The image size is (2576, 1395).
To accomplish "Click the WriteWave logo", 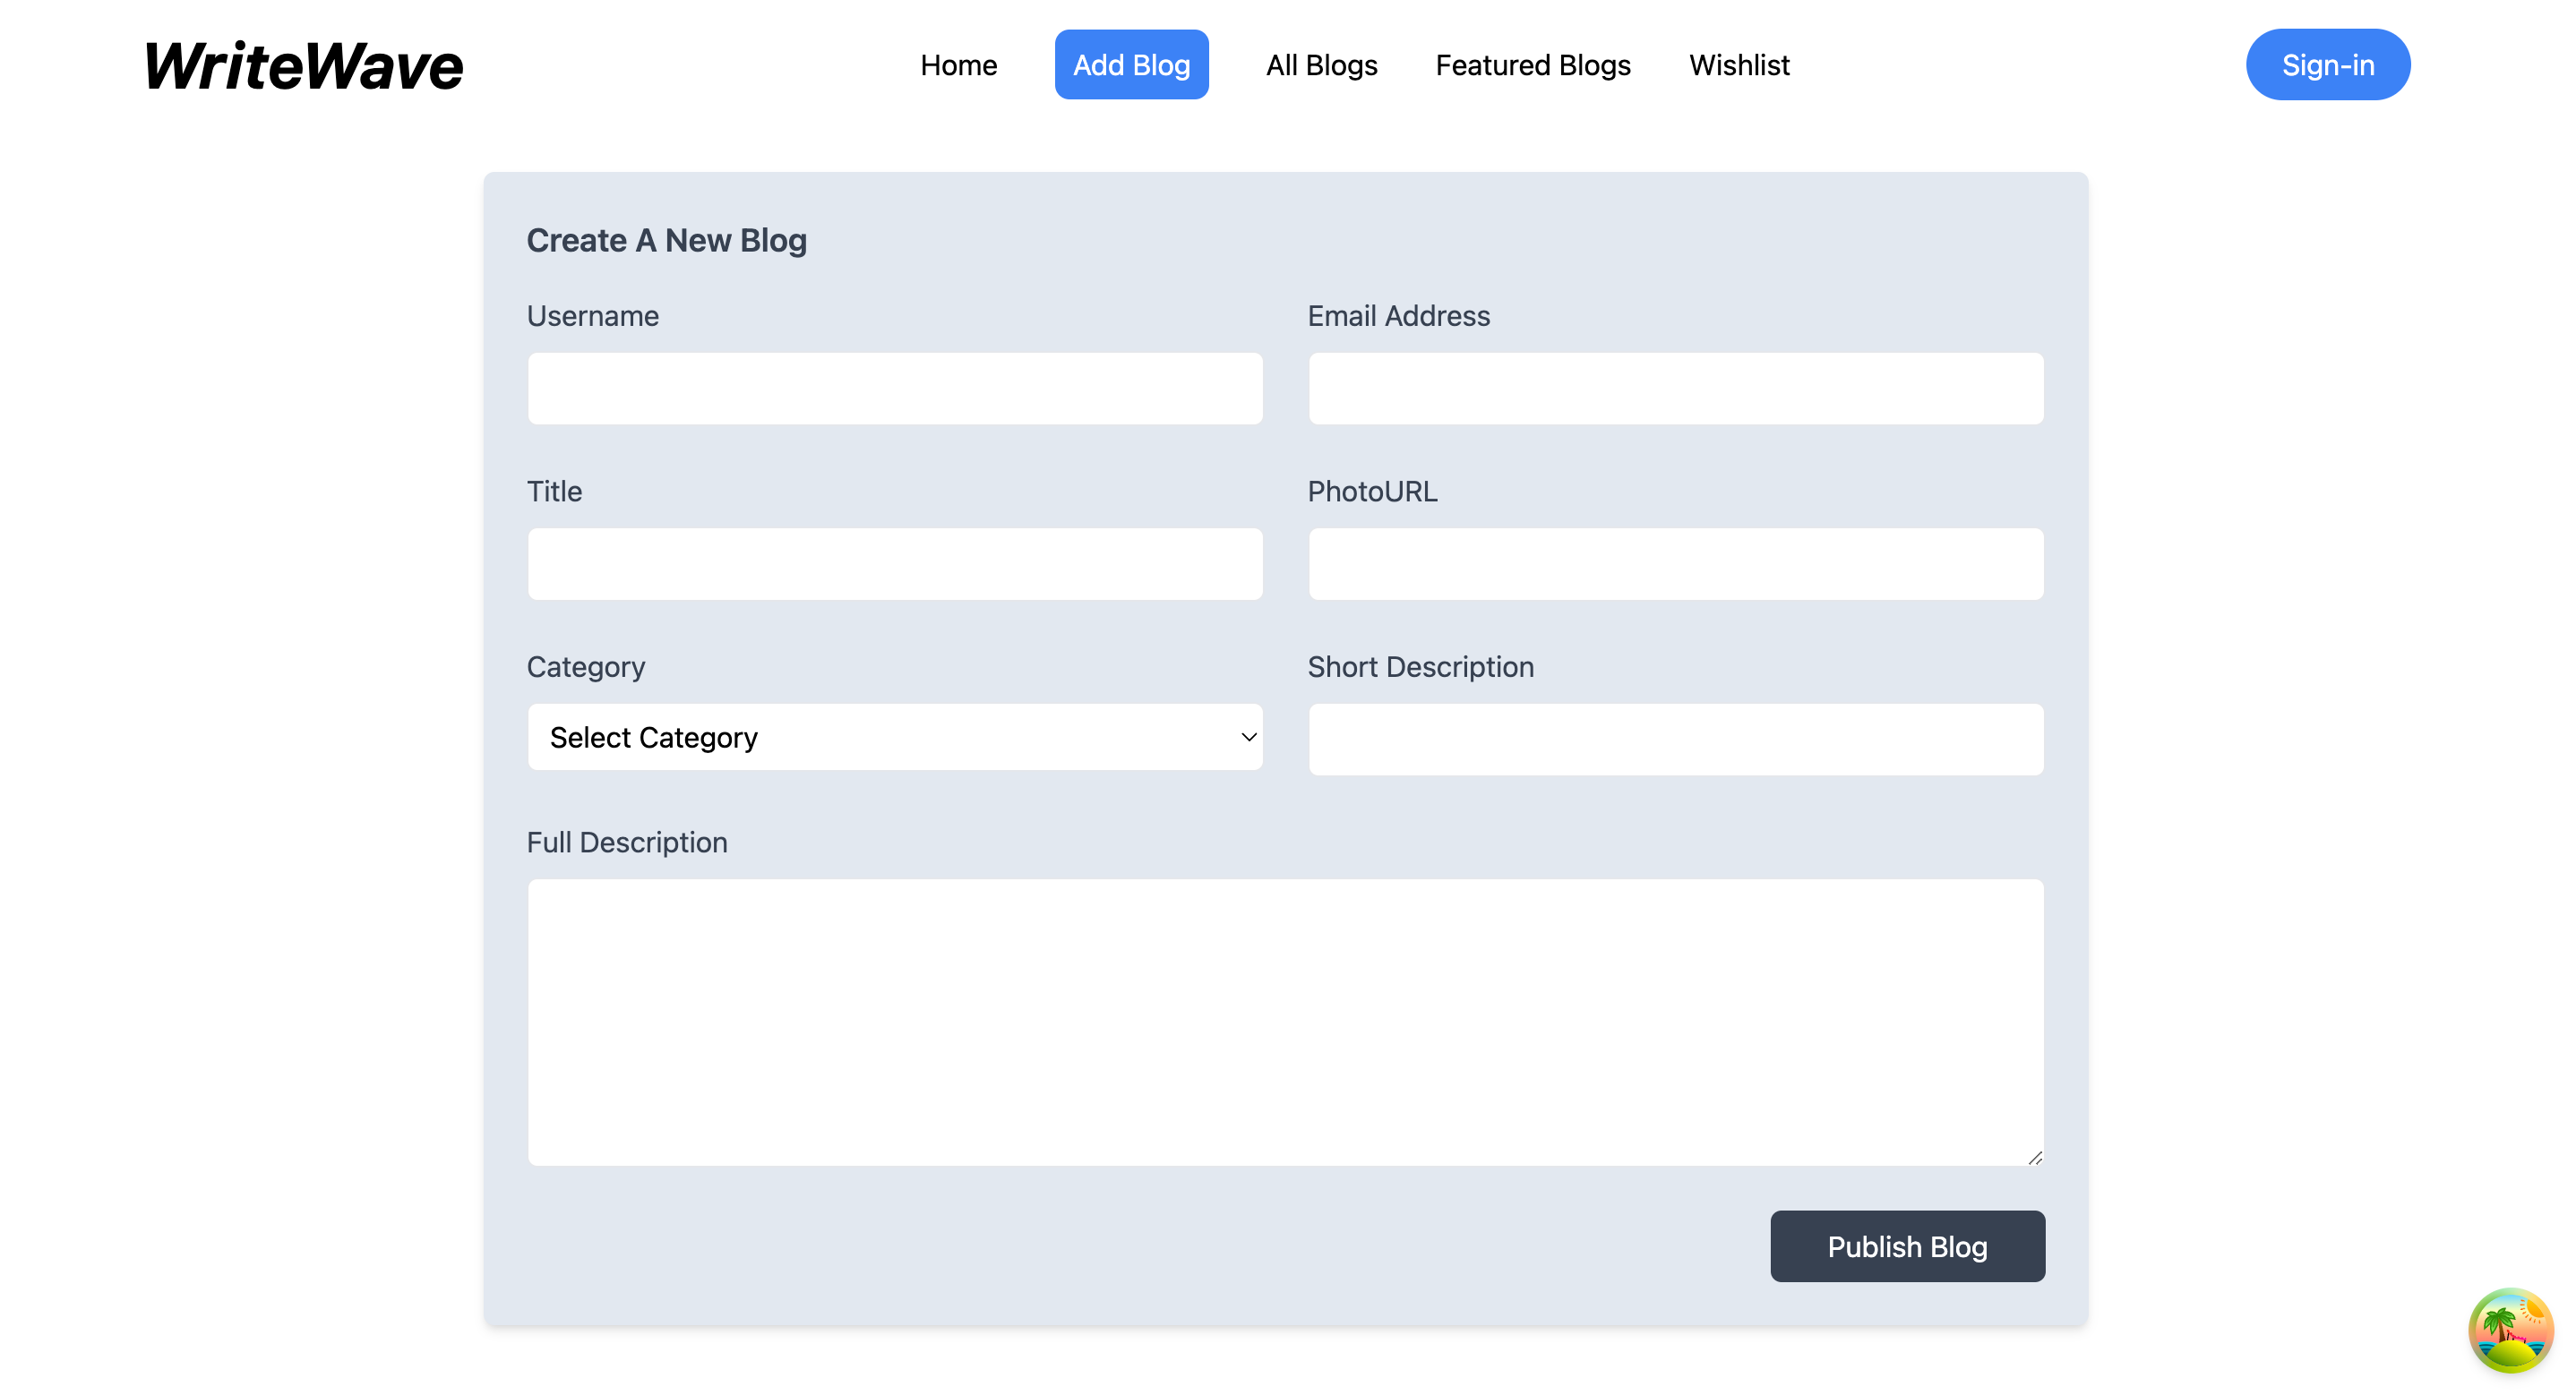I will pos(303,66).
